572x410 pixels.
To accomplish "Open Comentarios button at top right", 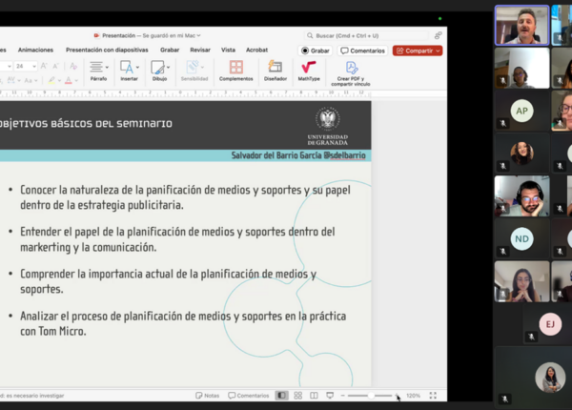I will [363, 51].
